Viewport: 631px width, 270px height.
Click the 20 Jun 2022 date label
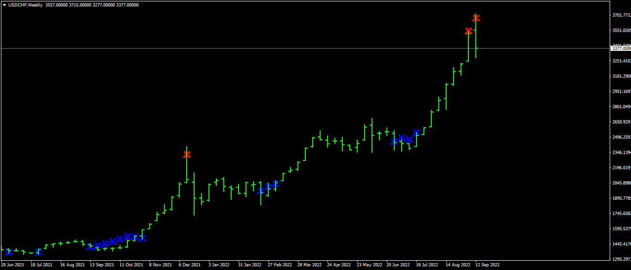point(398,265)
